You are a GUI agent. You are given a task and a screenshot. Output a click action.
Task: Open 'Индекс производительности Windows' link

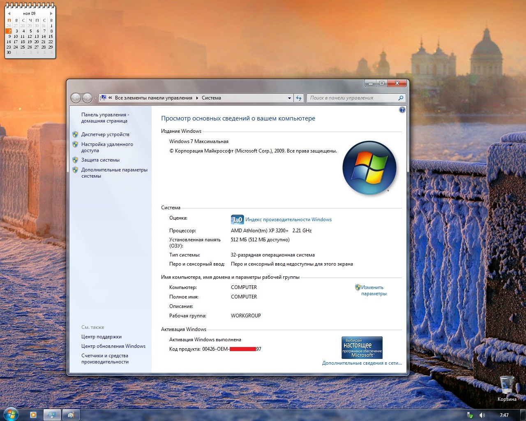288,220
